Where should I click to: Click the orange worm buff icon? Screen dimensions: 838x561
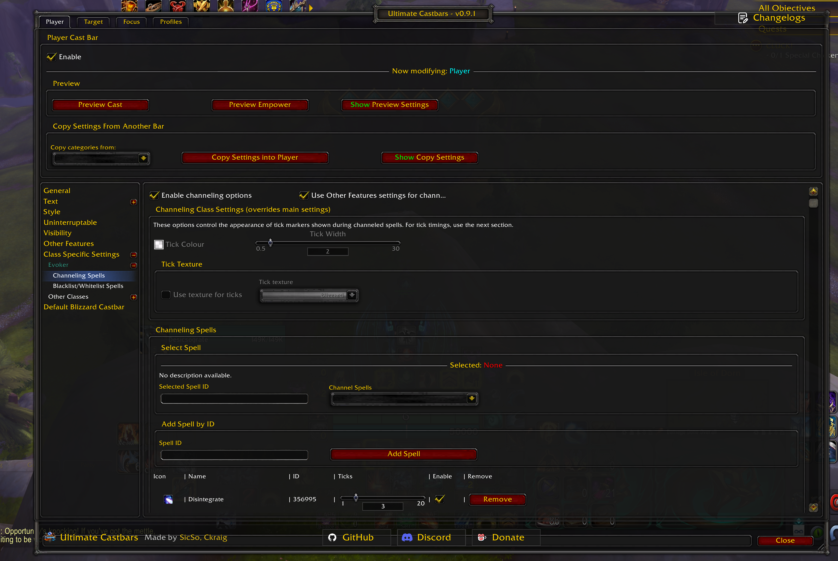(x=129, y=6)
